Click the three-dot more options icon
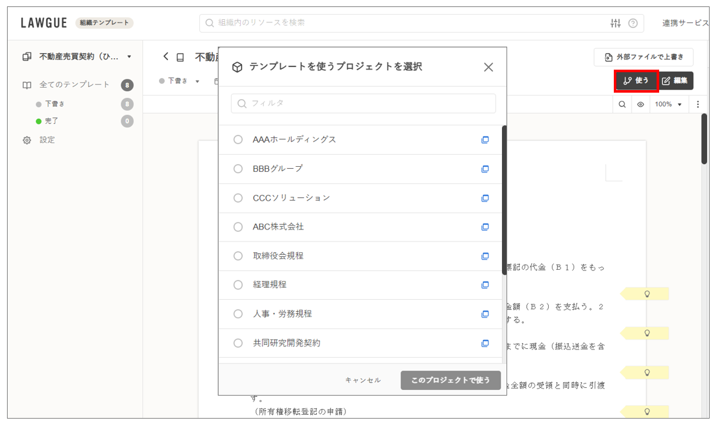This screenshot has height=425, width=716. pyautogui.click(x=697, y=104)
